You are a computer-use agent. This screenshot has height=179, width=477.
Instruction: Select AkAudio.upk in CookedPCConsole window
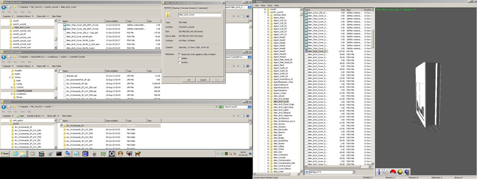pyautogui.click(x=72, y=76)
